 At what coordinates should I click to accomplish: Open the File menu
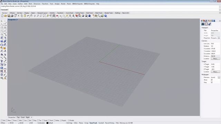tap(2, 4)
